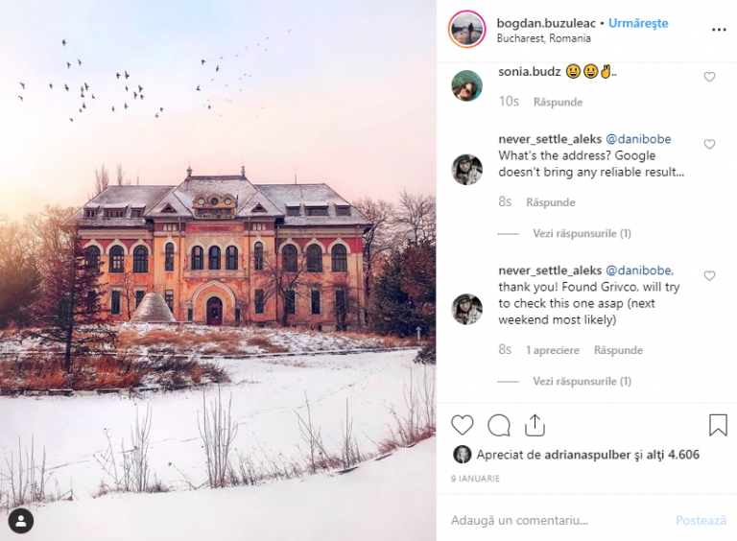Save the post with the bookmark icon
Viewport: 737px width, 541px height.
[718, 425]
